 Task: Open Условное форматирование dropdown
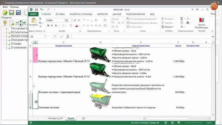(x=142, y=19)
